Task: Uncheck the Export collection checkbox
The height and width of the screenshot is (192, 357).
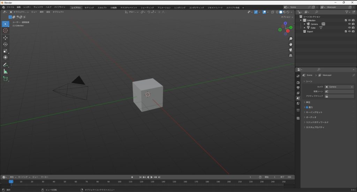Action: [x=345, y=31]
